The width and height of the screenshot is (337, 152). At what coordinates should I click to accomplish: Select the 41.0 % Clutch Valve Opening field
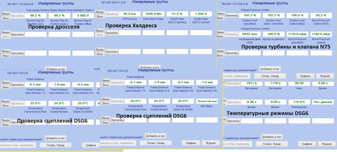177,14
